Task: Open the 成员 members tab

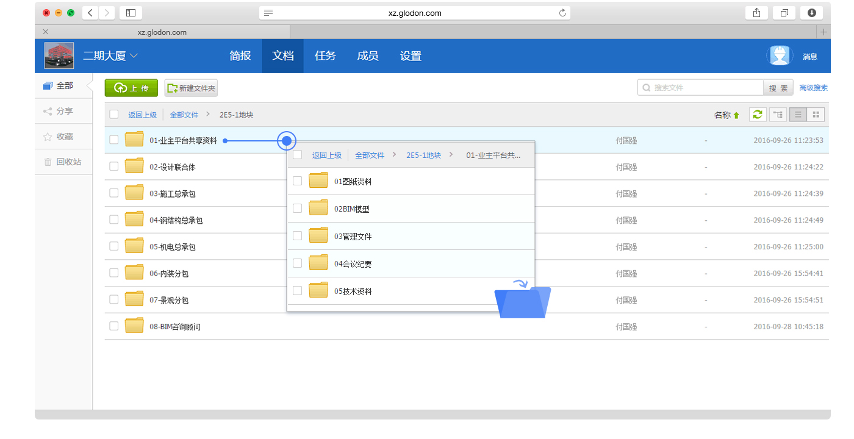Action: click(367, 56)
